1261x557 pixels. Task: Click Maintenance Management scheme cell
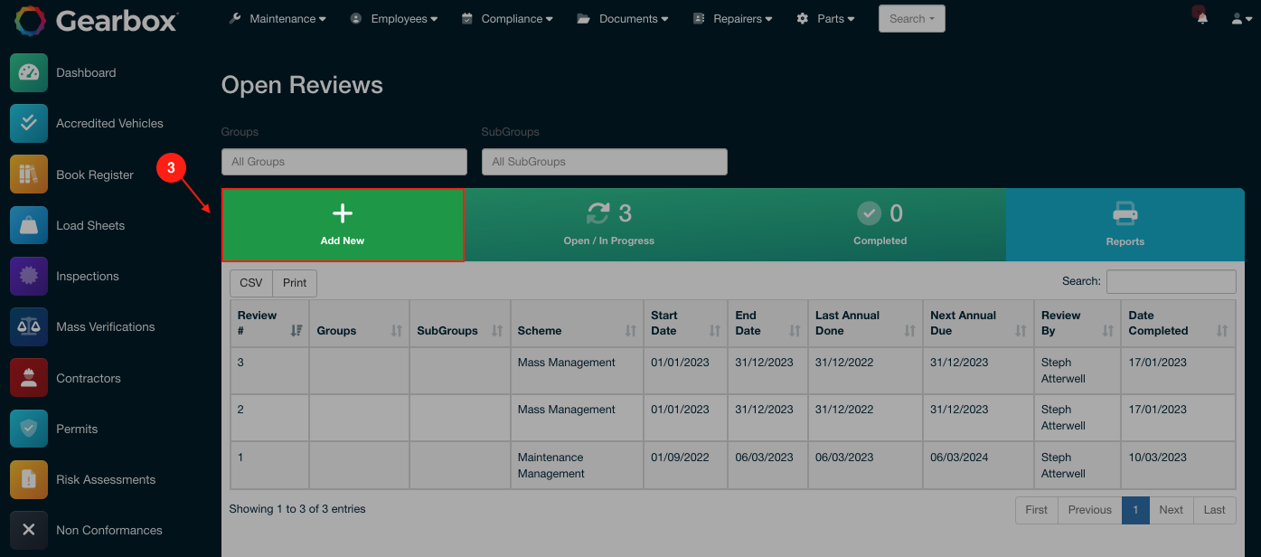[x=577, y=466]
